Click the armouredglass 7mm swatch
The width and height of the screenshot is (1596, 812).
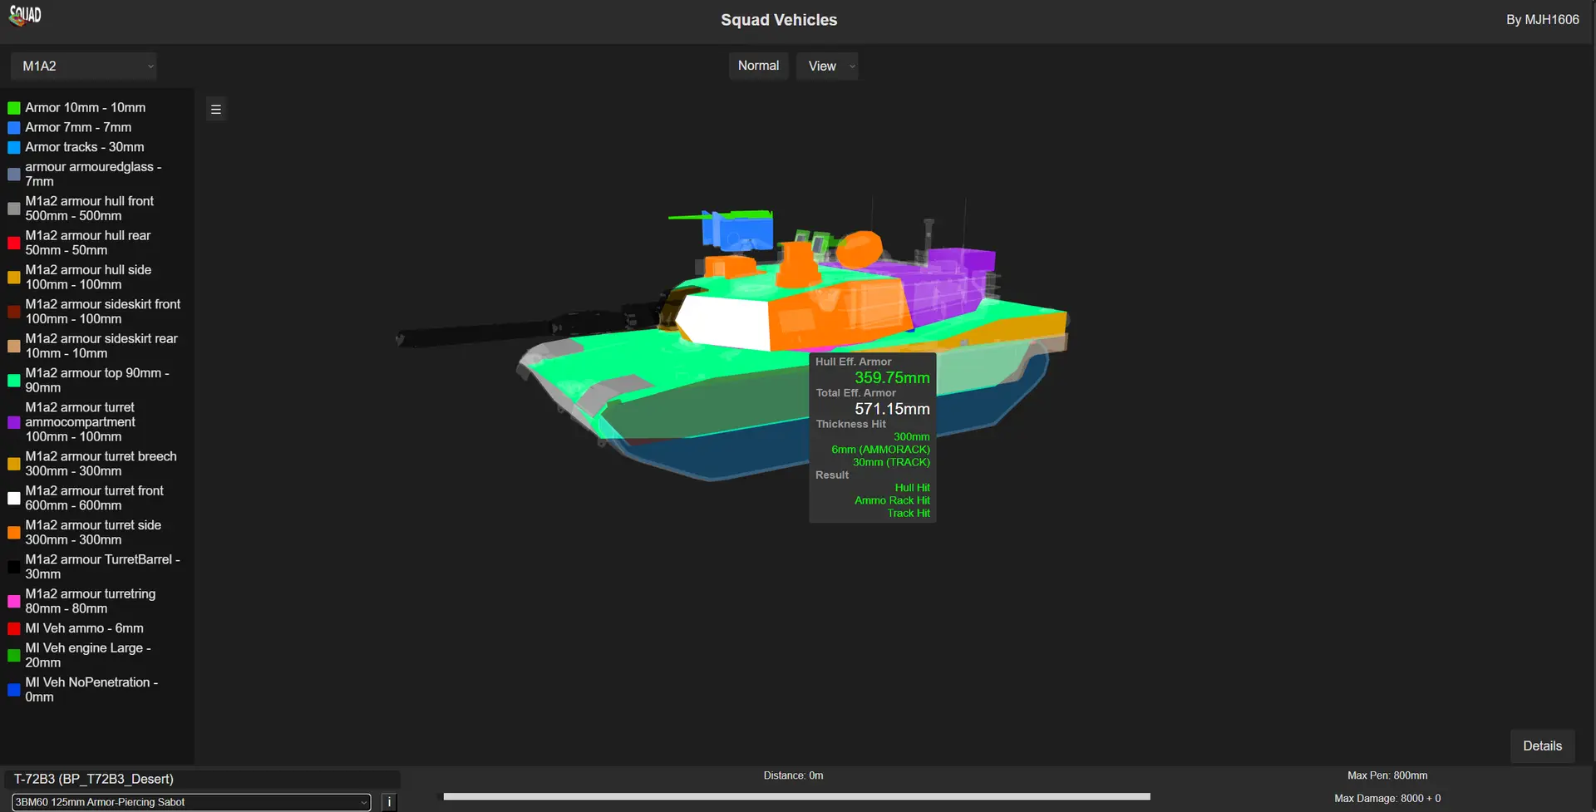pyautogui.click(x=14, y=175)
